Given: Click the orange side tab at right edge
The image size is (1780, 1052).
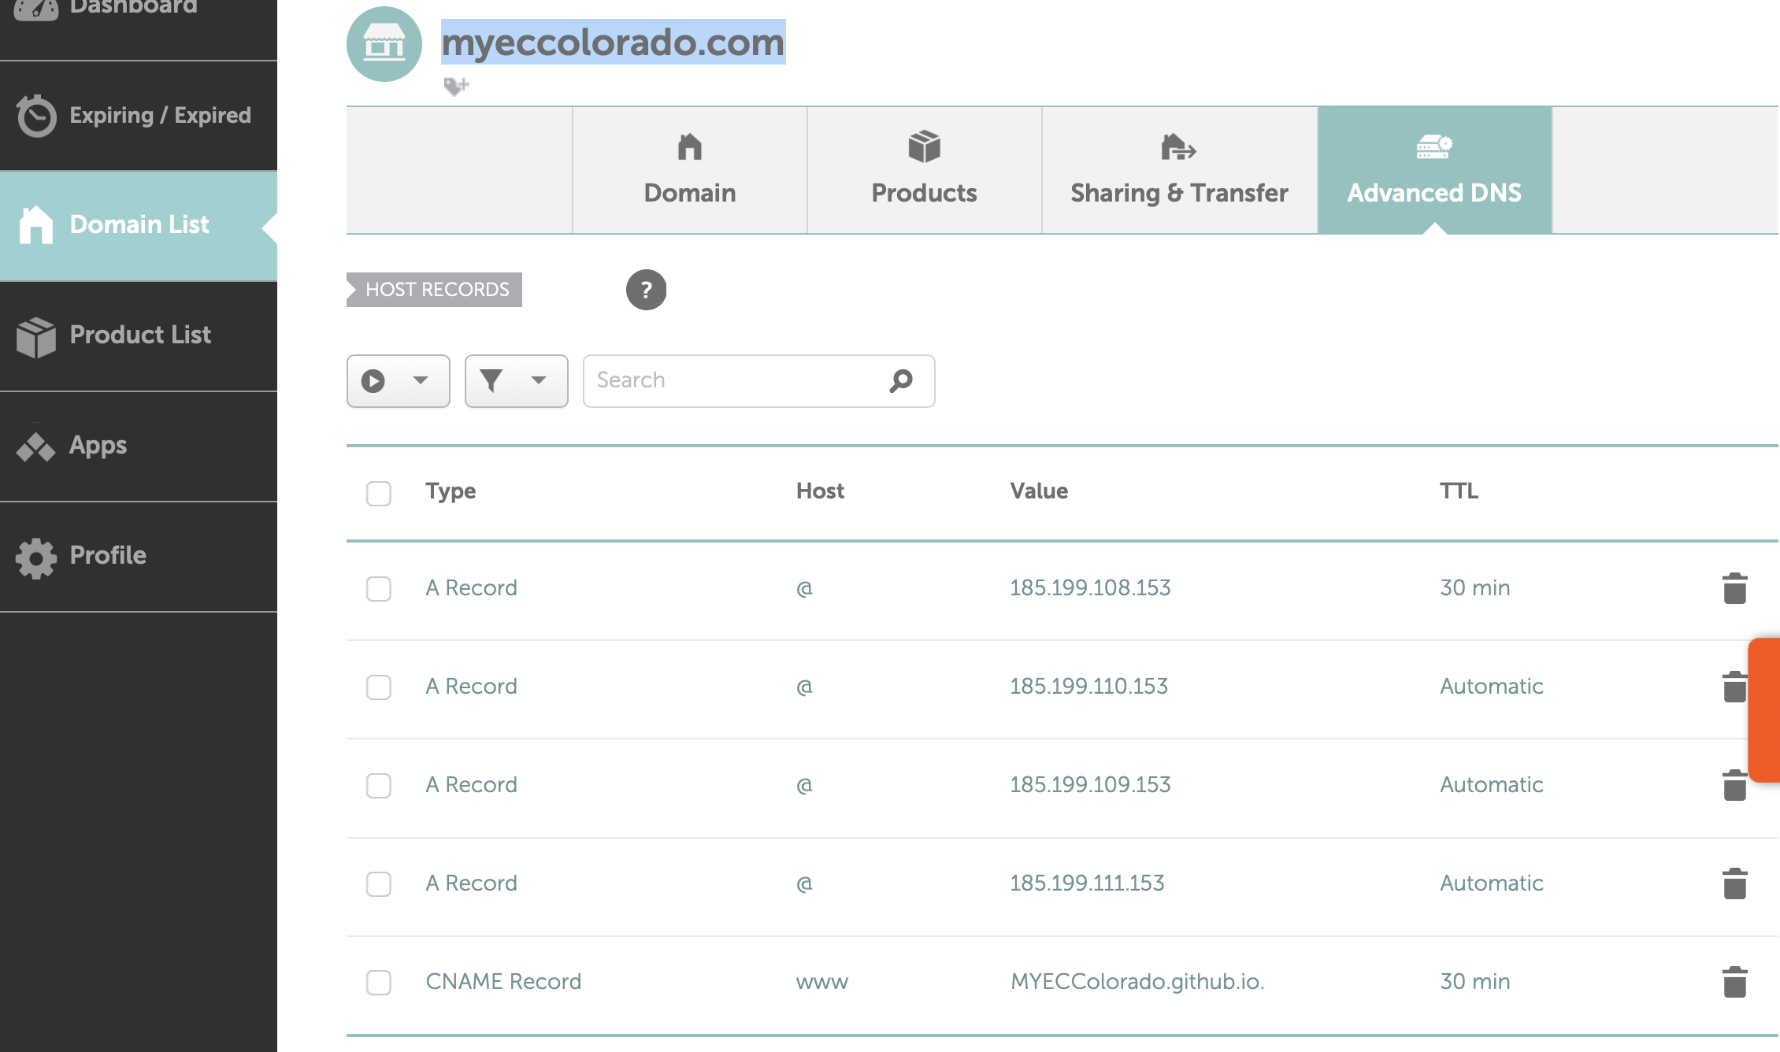Looking at the screenshot, I should 1765,709.
